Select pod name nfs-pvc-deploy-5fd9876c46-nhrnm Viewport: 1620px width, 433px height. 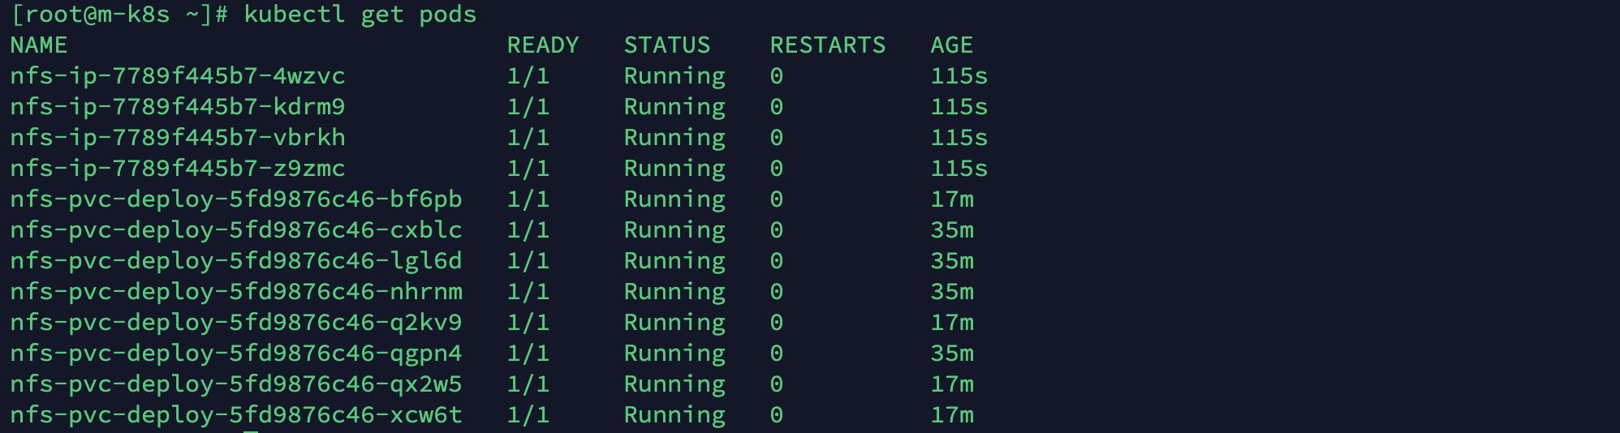point(236,292)
